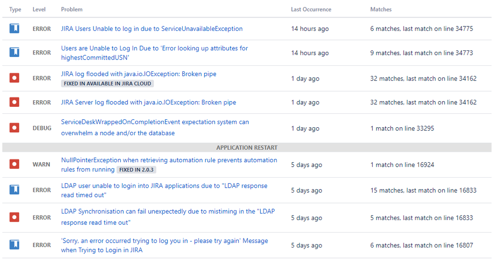Open 'LDAP Synchronisation can fail unexpectedly' link
The width and height of the screenshot is (499, 263).
[x=168, y=217]
